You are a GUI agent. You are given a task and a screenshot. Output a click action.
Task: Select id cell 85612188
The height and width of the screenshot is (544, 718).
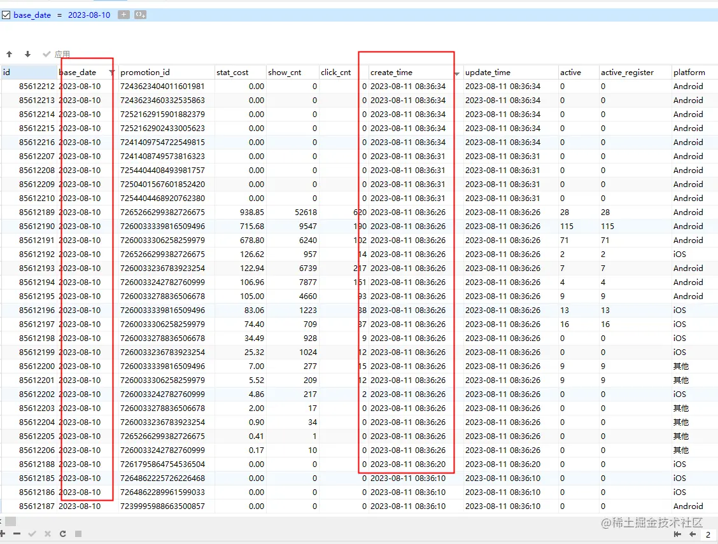pyautogui.click(x=29, y=464)
